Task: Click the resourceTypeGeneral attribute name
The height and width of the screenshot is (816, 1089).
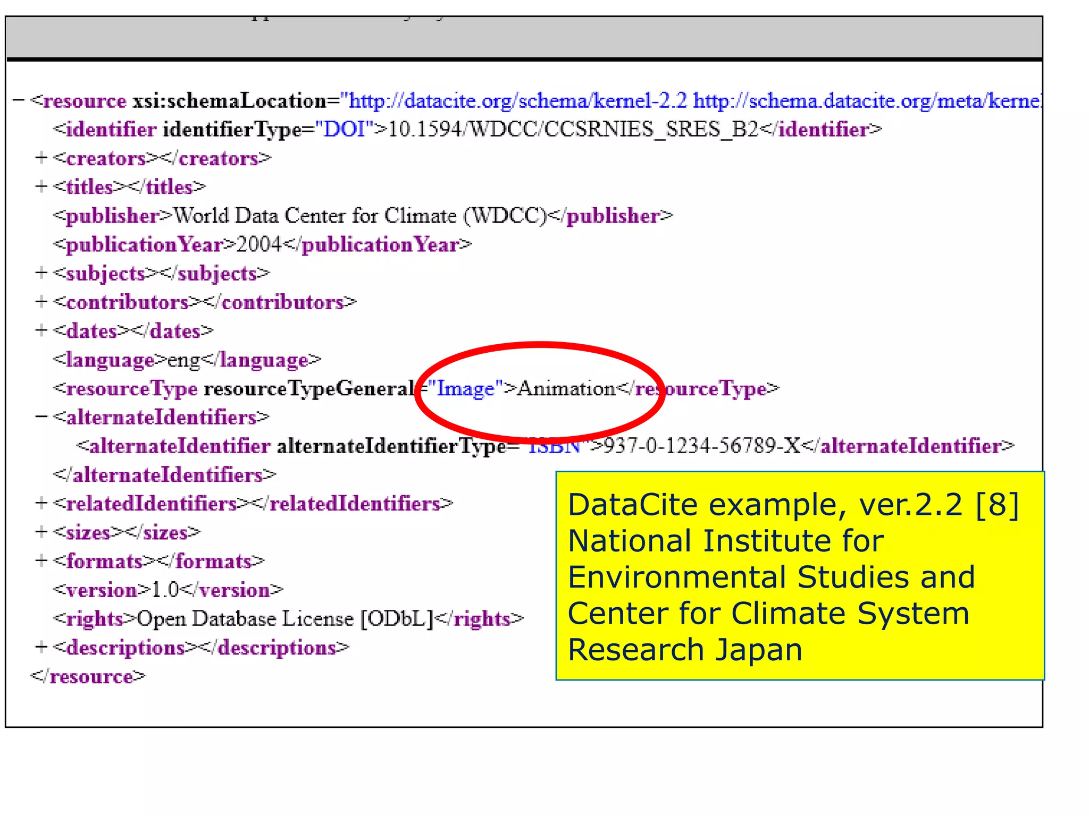Action: point(309,389)
